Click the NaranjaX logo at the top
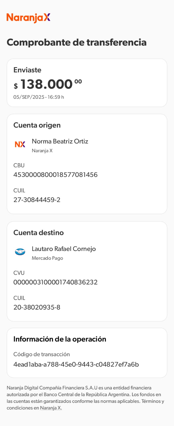Image resolution: width=174 pixels, height=426 pixels. [x=28, y=18]
